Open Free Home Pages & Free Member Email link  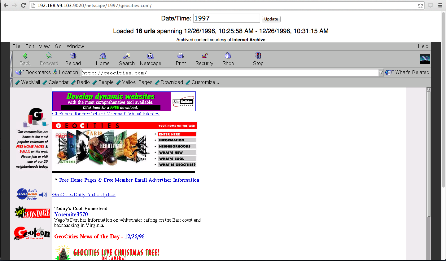point(103,180)
